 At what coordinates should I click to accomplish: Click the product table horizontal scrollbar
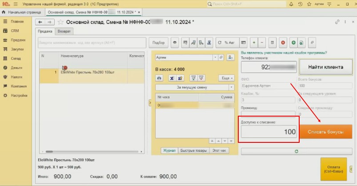pos(92,152)
